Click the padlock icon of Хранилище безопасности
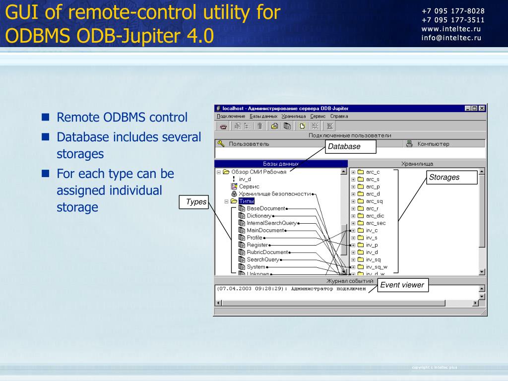This screenshot has height=381, width=508. click(234, 194)
